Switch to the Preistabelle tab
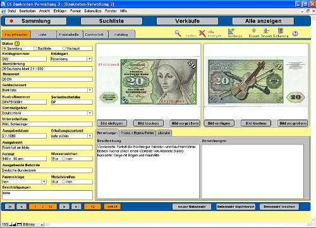Viewport: 316px width, 228px height. pyautogui.click(x=69, y=35)
